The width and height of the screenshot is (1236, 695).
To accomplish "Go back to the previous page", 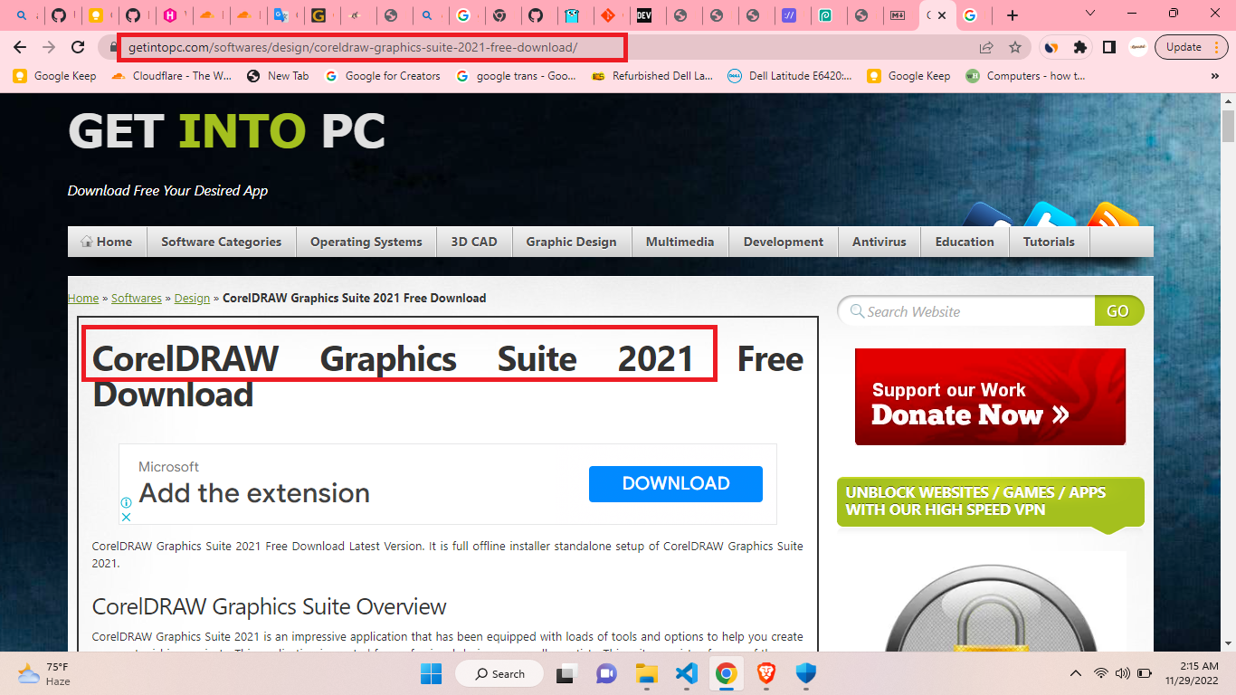I will [x=21, y=47].
